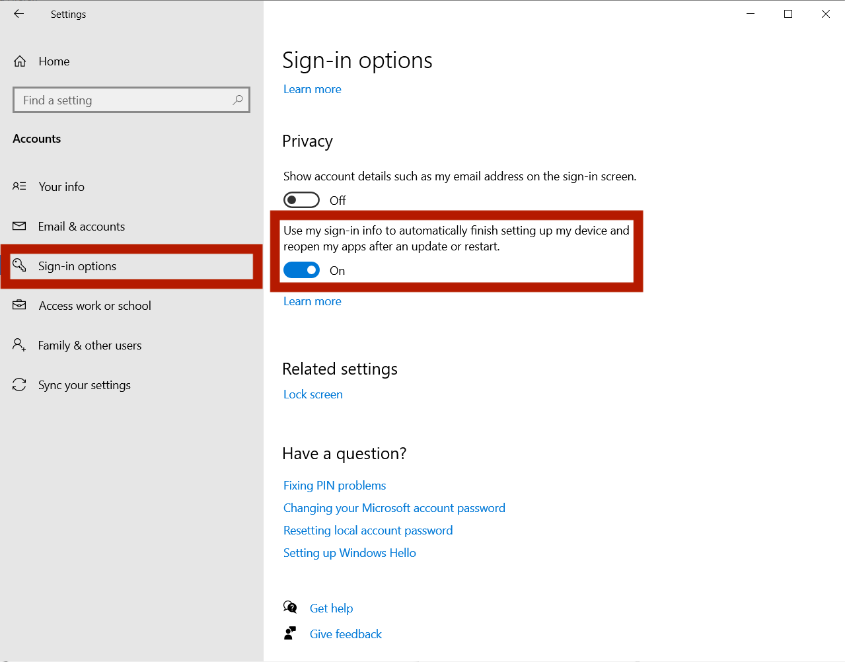Open the Home settings page
Viewport: 845px width, 662px height.
click(x=54, y=61)
